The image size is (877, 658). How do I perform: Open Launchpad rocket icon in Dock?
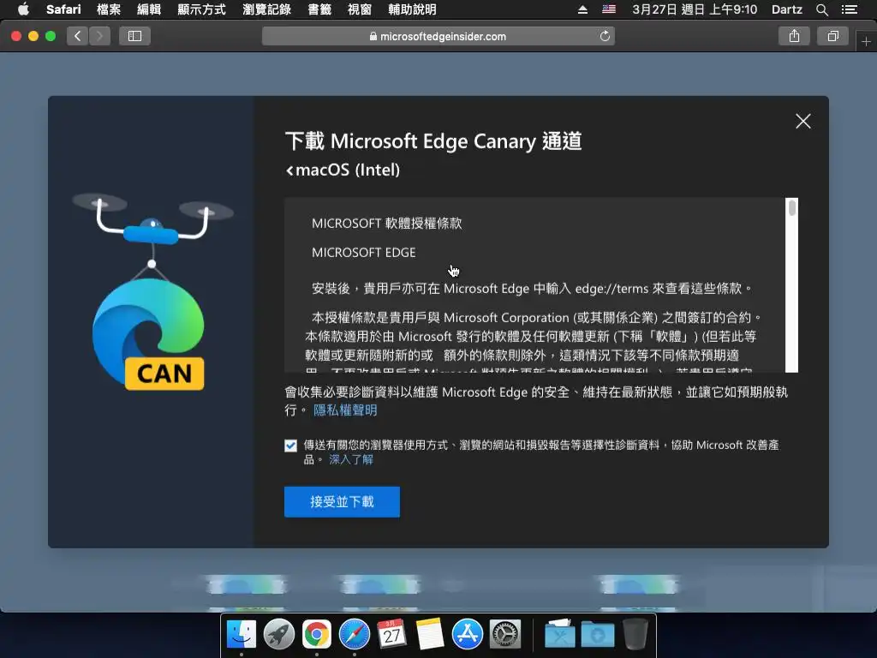coord(279,635)
